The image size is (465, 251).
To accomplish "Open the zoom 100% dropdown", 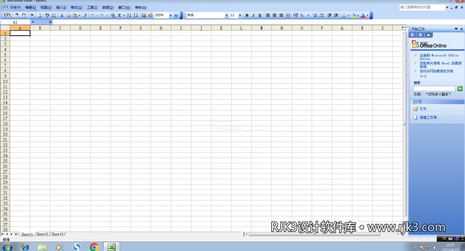I will (x=170, y=16).
